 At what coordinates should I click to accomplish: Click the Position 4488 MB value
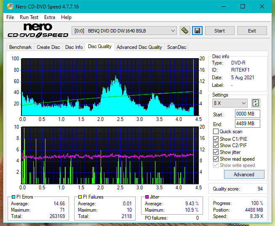click(254, 210)
